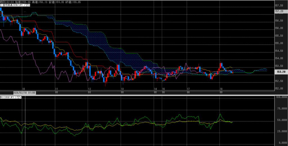
Task: Click the date 13 marker on time axis
Action: pyautogui.click(x=122, y=88)
